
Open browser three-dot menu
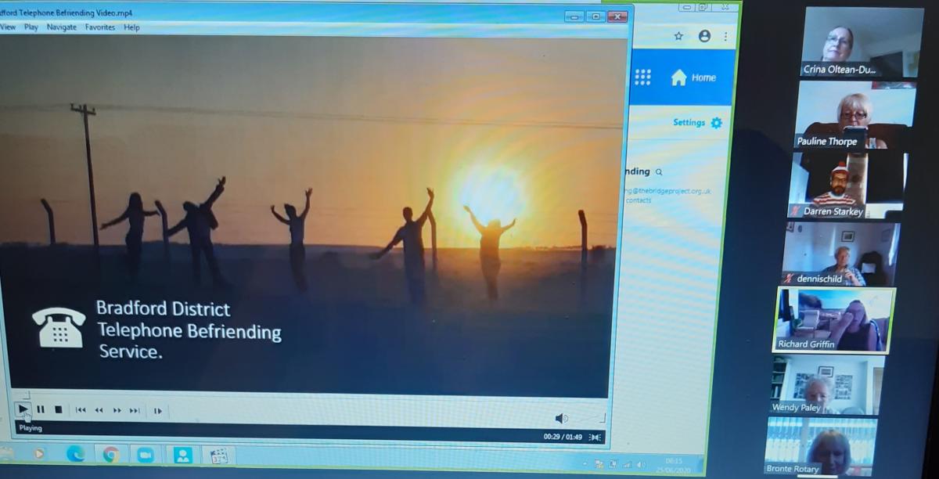pyautogui.click(x=725, y=36)
